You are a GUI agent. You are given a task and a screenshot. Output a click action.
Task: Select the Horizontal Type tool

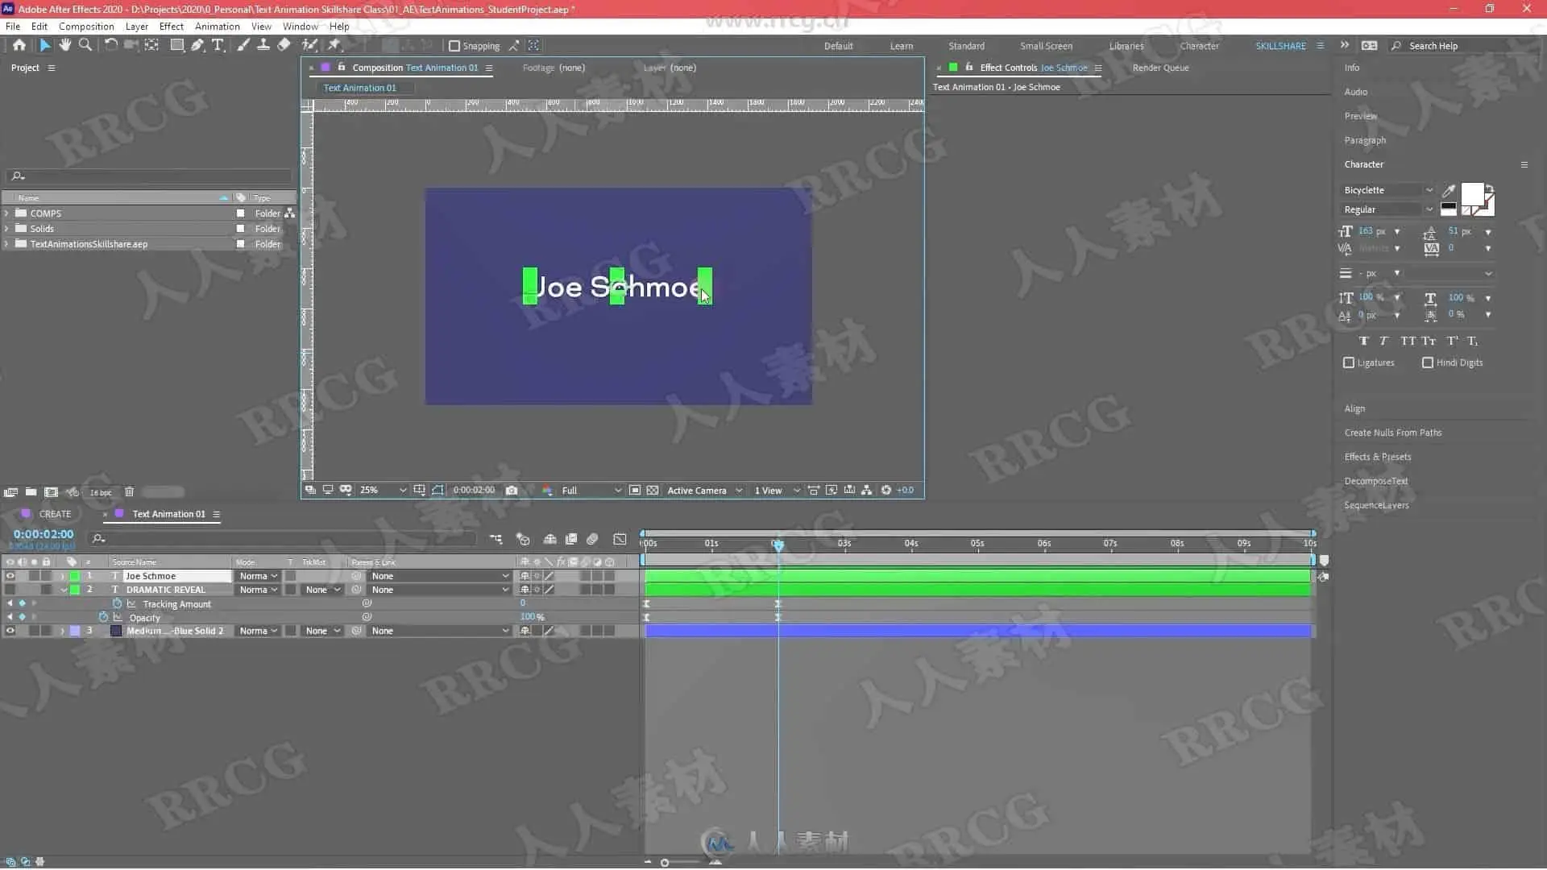[x=218, y=45]
